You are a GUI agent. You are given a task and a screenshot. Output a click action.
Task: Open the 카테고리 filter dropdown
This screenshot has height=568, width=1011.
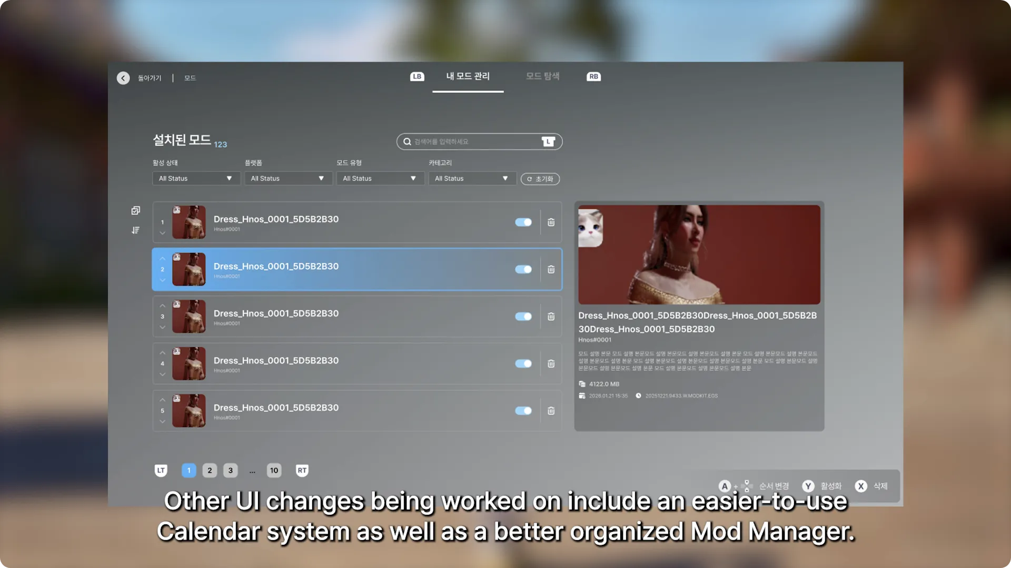tap(472, 178)
